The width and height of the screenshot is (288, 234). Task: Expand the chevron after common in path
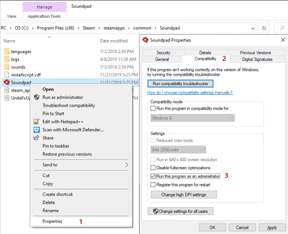click(x=156, y=28)
